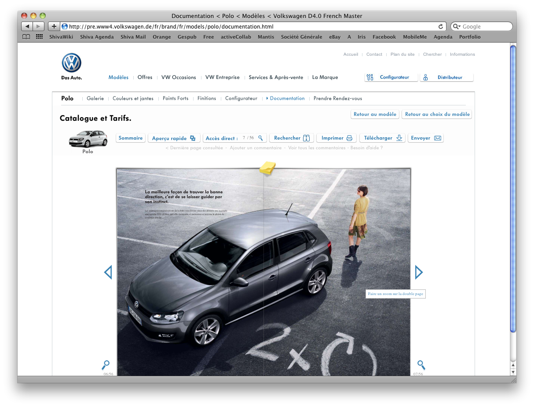Open the Modèles main menu
This screenshot has height=407, width=534.
119,77
